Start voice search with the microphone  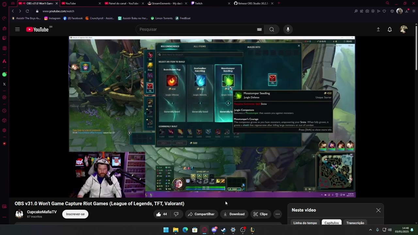(288, 29)
